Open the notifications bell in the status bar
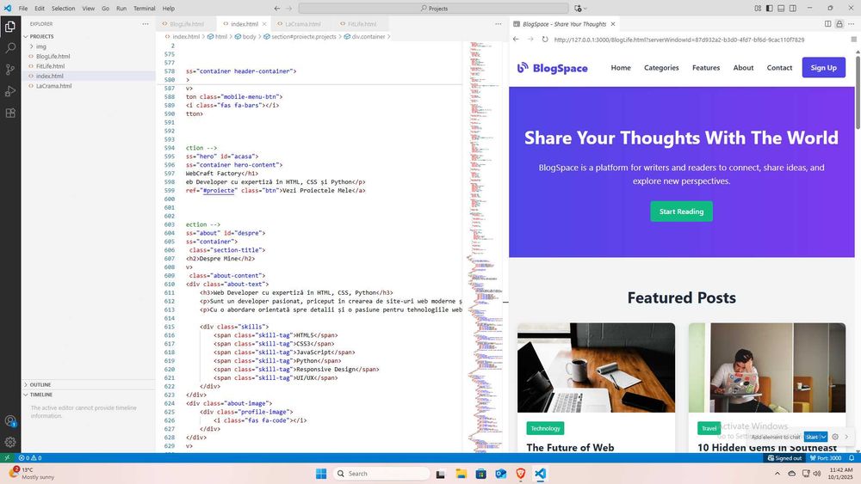Viewport: 861px width, 484px height. coord(852,457)
